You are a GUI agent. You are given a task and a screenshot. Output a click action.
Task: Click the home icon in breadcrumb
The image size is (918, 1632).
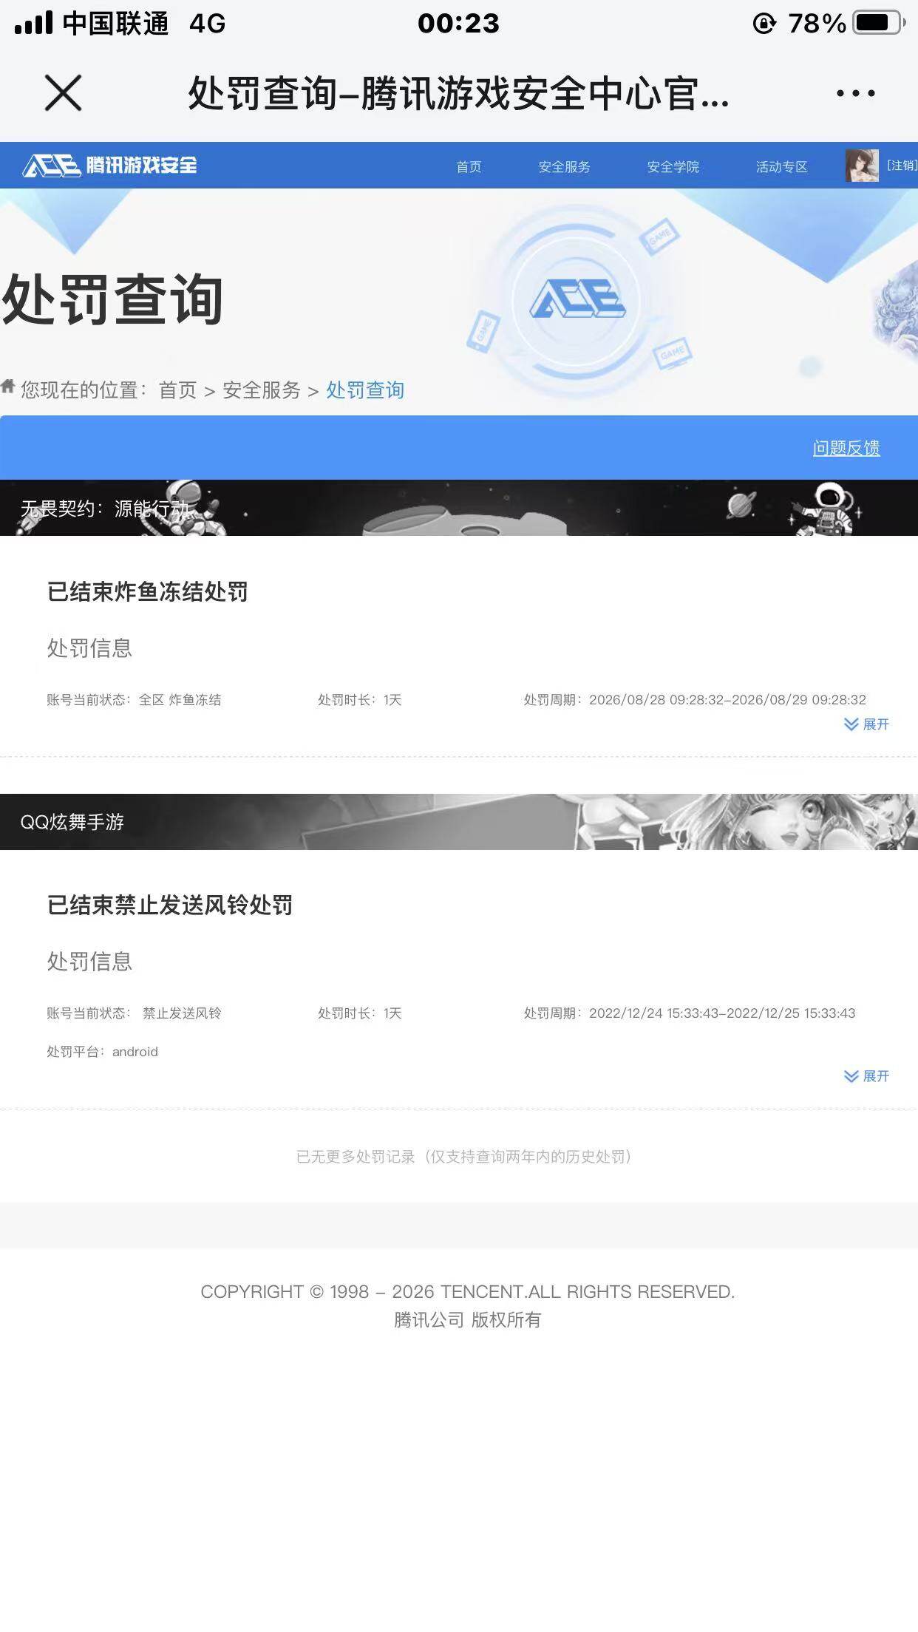coord(8,386)
